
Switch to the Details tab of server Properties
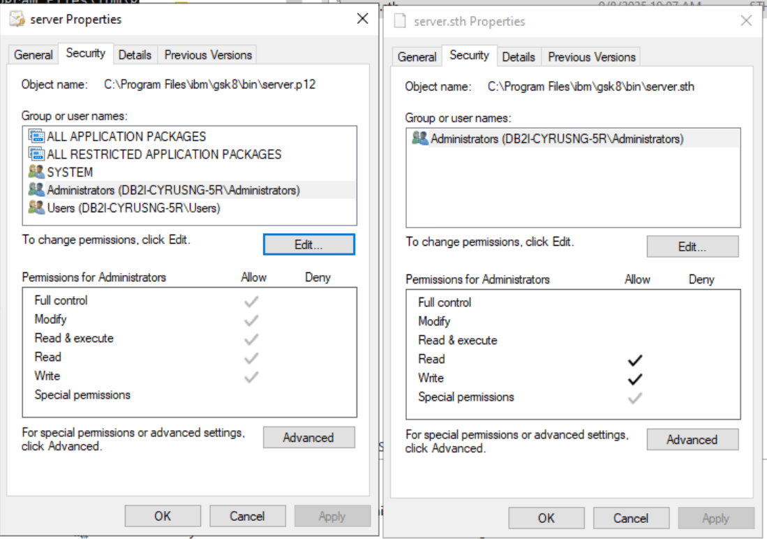[x=135, y=54]
